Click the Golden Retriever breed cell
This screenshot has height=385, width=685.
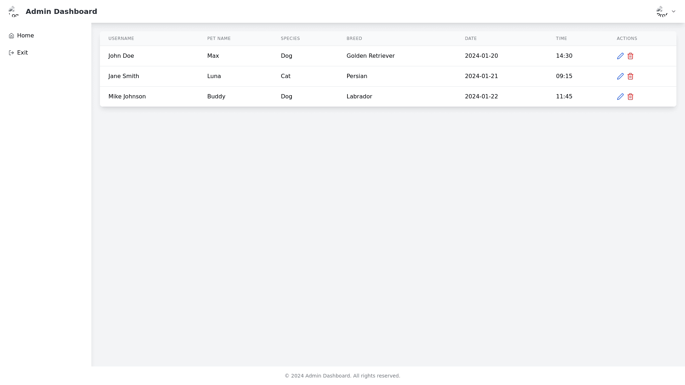pos(370,56)
